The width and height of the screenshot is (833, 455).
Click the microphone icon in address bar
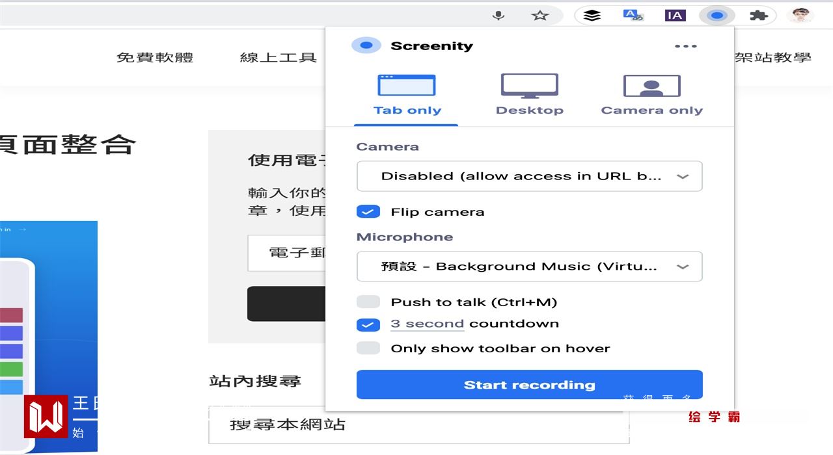[x=498, y=16]
